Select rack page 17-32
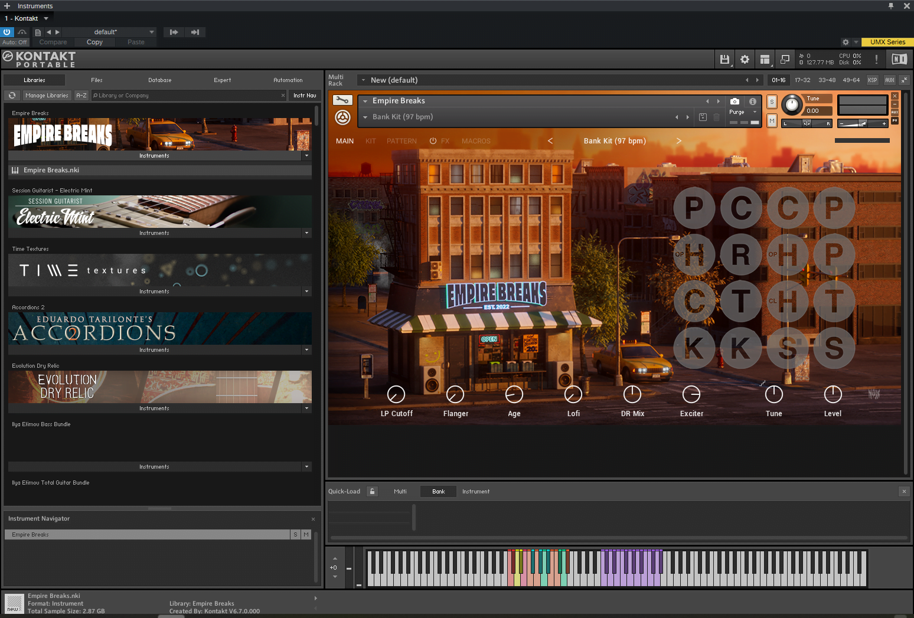The height and width of the screenshot is (618, 914). pos(802,80)
